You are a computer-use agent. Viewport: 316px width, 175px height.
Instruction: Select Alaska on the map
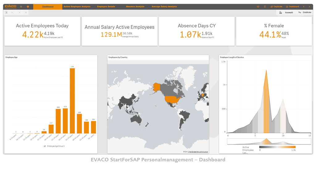coord(156,87)
